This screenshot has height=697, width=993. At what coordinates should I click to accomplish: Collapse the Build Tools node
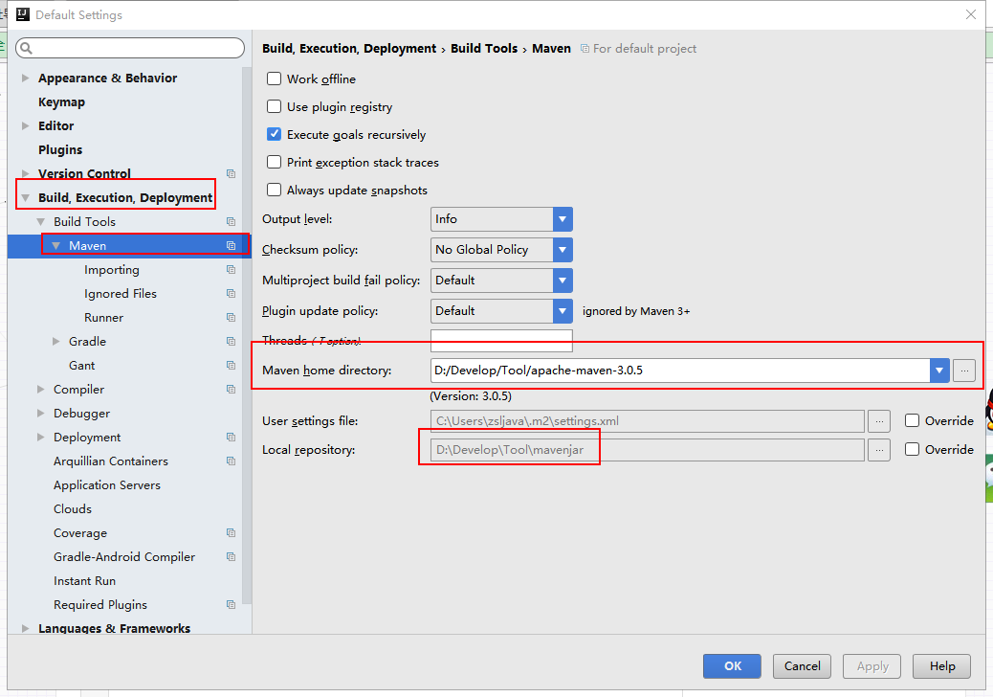pyautogui.click(x=40, y=222)
